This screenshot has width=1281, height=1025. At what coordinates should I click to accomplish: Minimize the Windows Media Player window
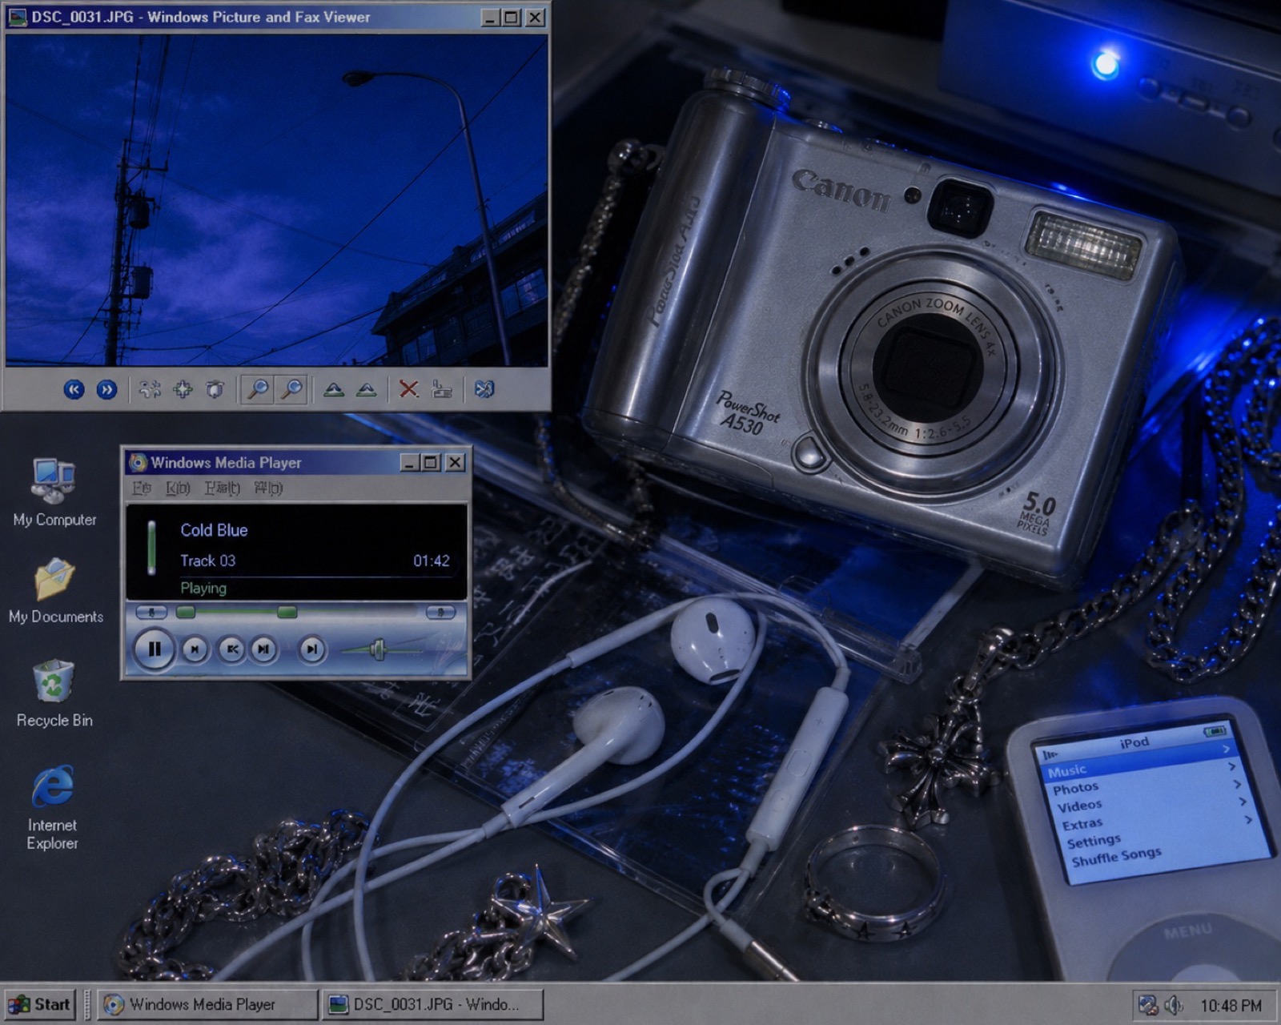click(x=410, y=462)
